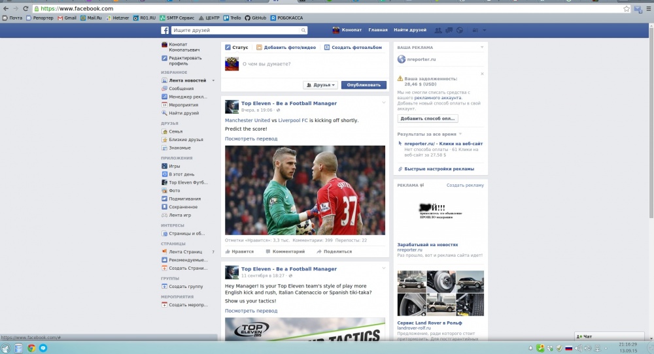Viewport: 654px width, 354px height.
Task: Click the Семья friends list icon
Action: coord(164,131)
